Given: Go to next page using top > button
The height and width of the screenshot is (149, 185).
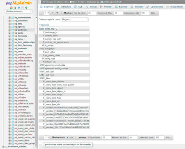Looking at the screenshot, I should click(53, 13).
